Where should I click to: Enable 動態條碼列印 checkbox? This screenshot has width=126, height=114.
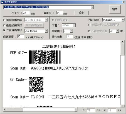[x=4, y=25]
